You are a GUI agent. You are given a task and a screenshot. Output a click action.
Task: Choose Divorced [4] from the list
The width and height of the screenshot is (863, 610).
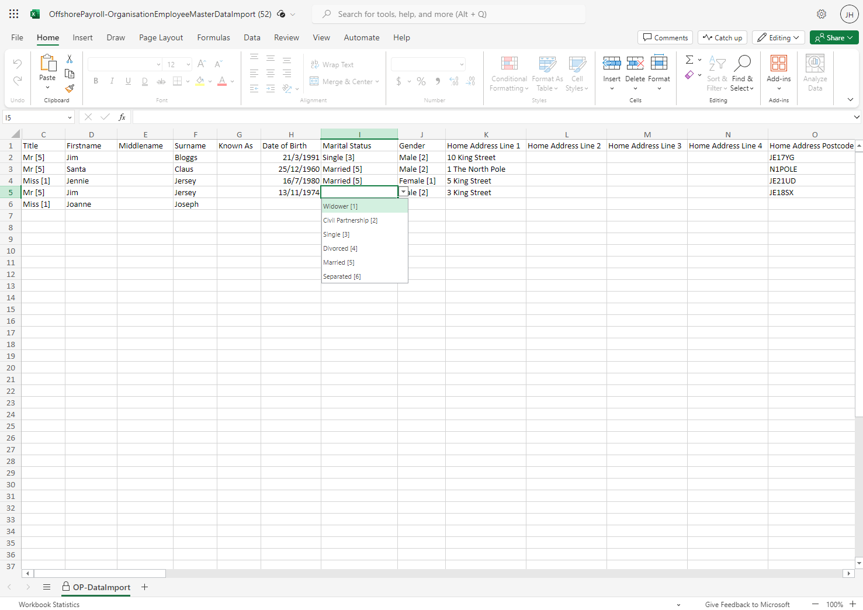point(365,248)
